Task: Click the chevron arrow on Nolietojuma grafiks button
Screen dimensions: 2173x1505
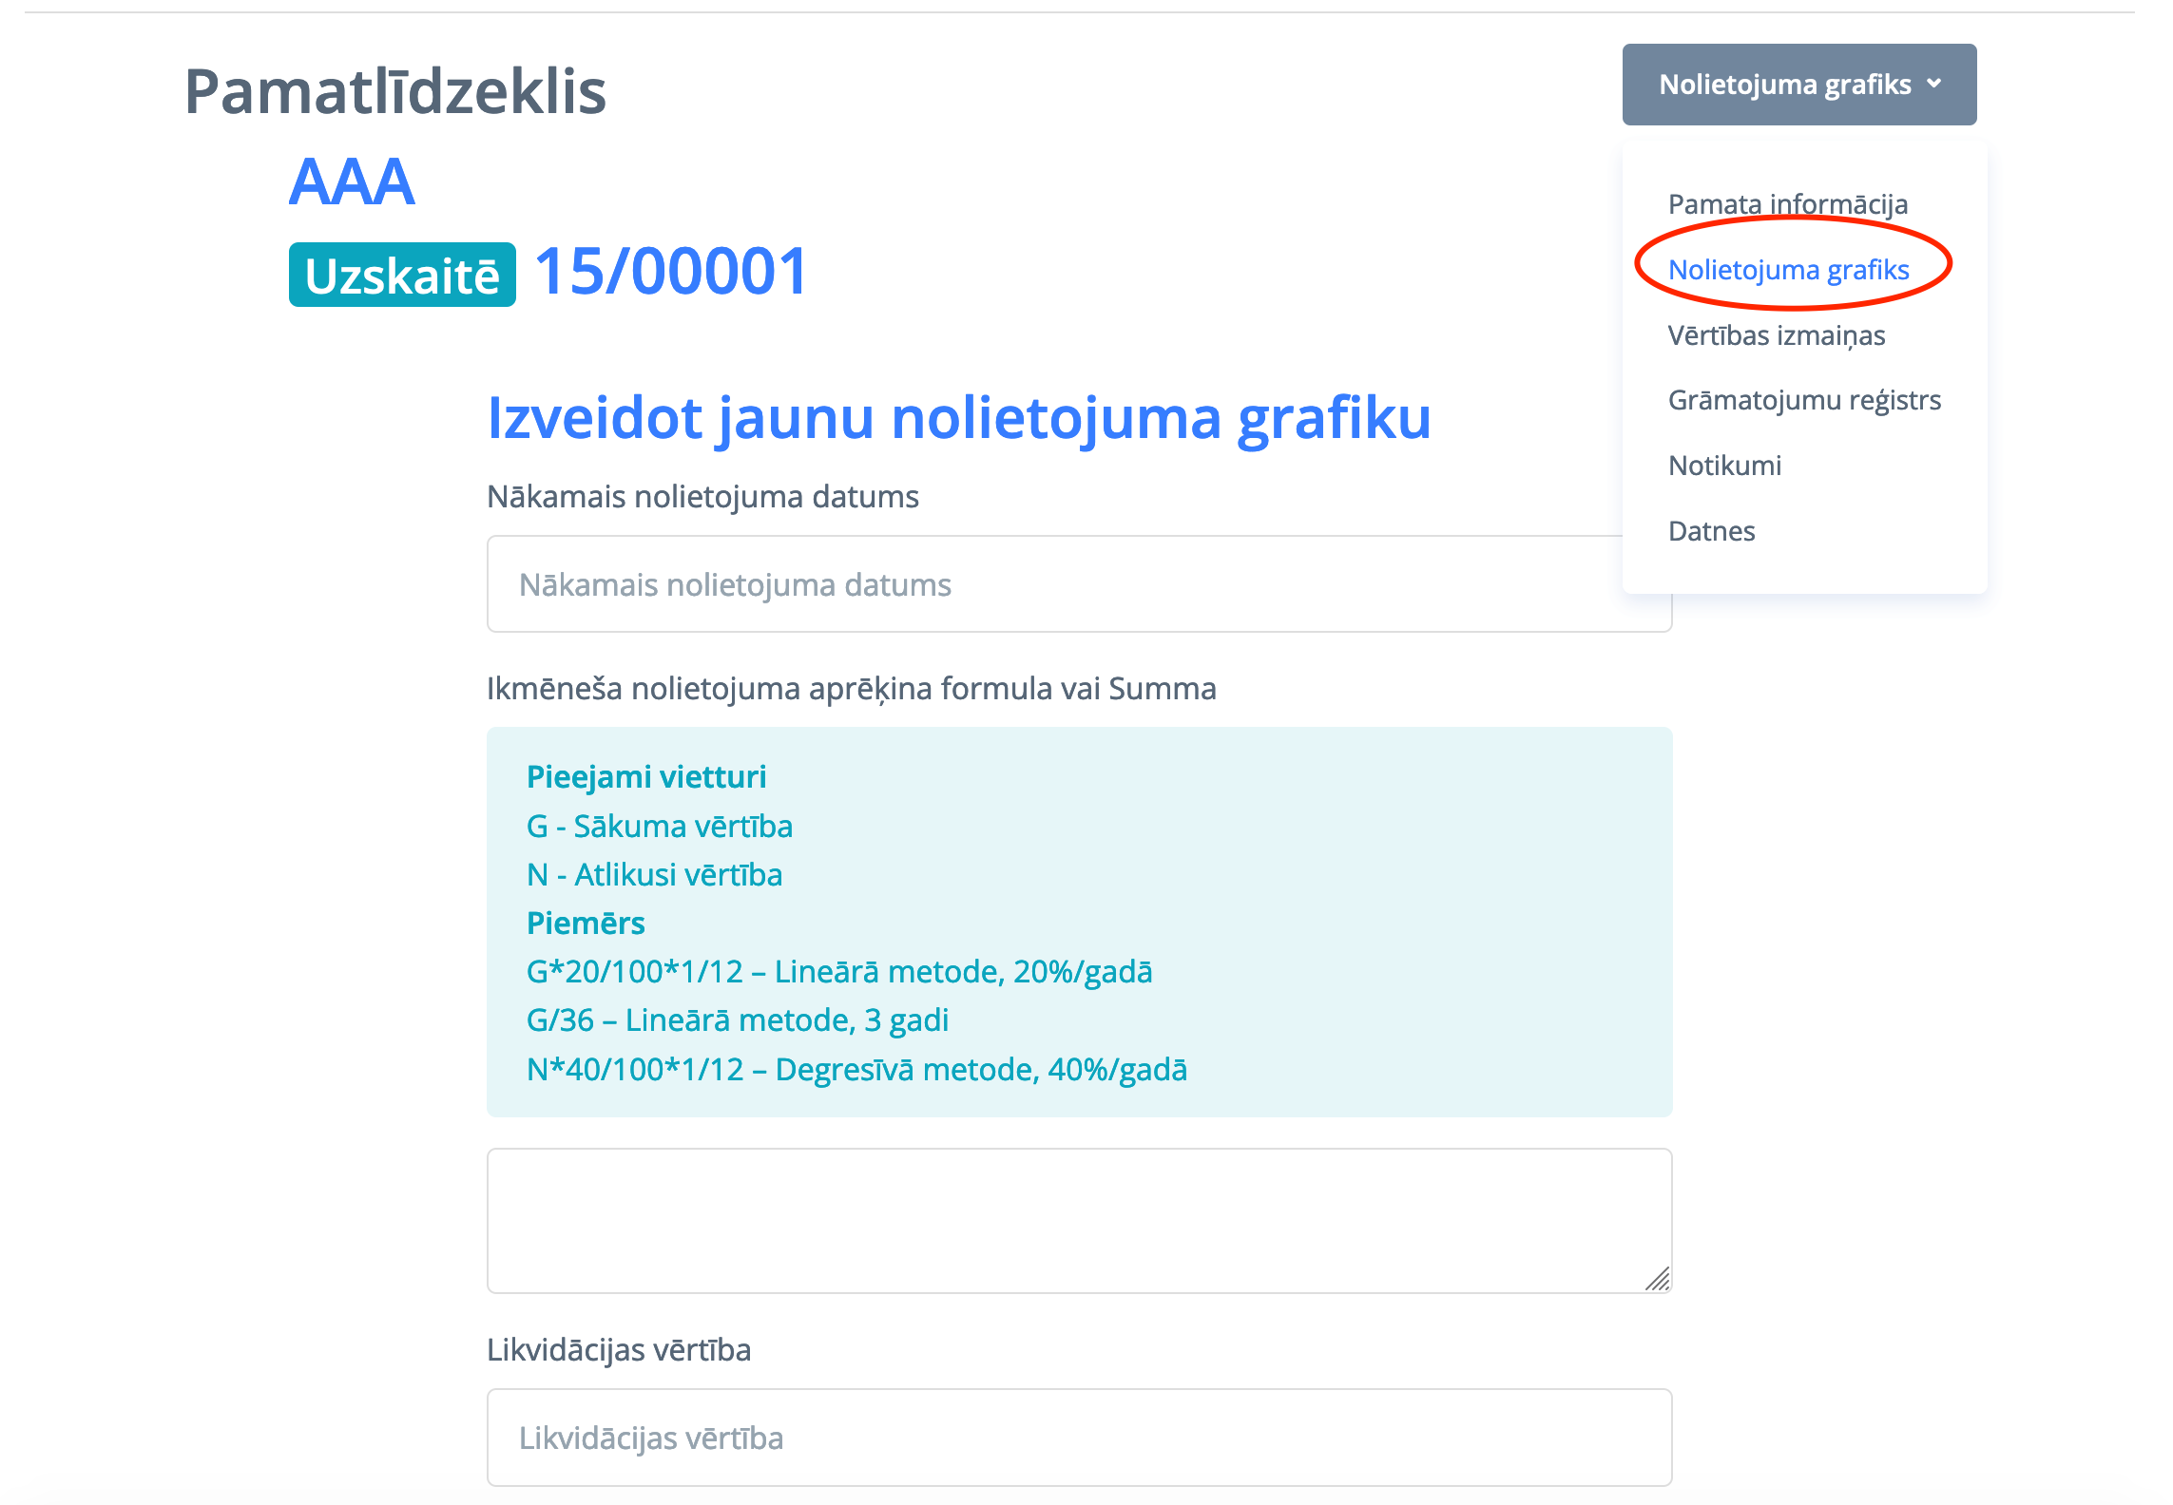Action: pyautogui.click(x=1933, y=84)
